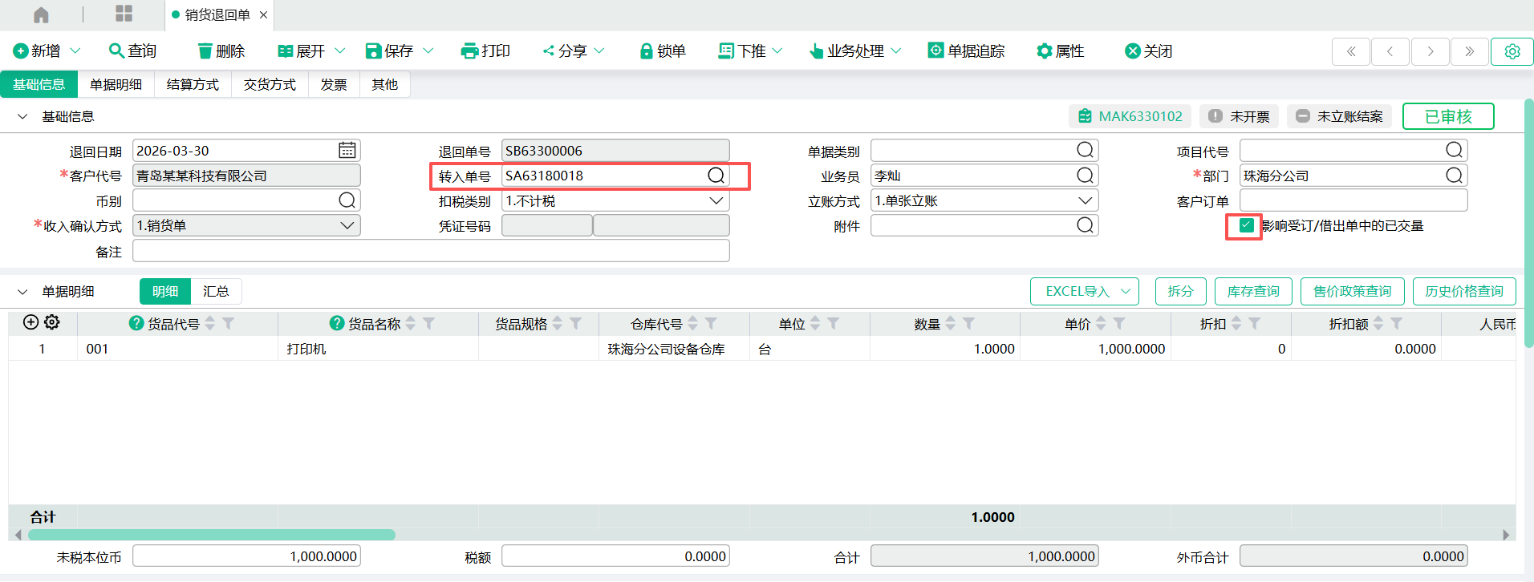Click the 历史价格查询 button
The height and width of the screenshot is (582, 1534).
coord(1463,291)
